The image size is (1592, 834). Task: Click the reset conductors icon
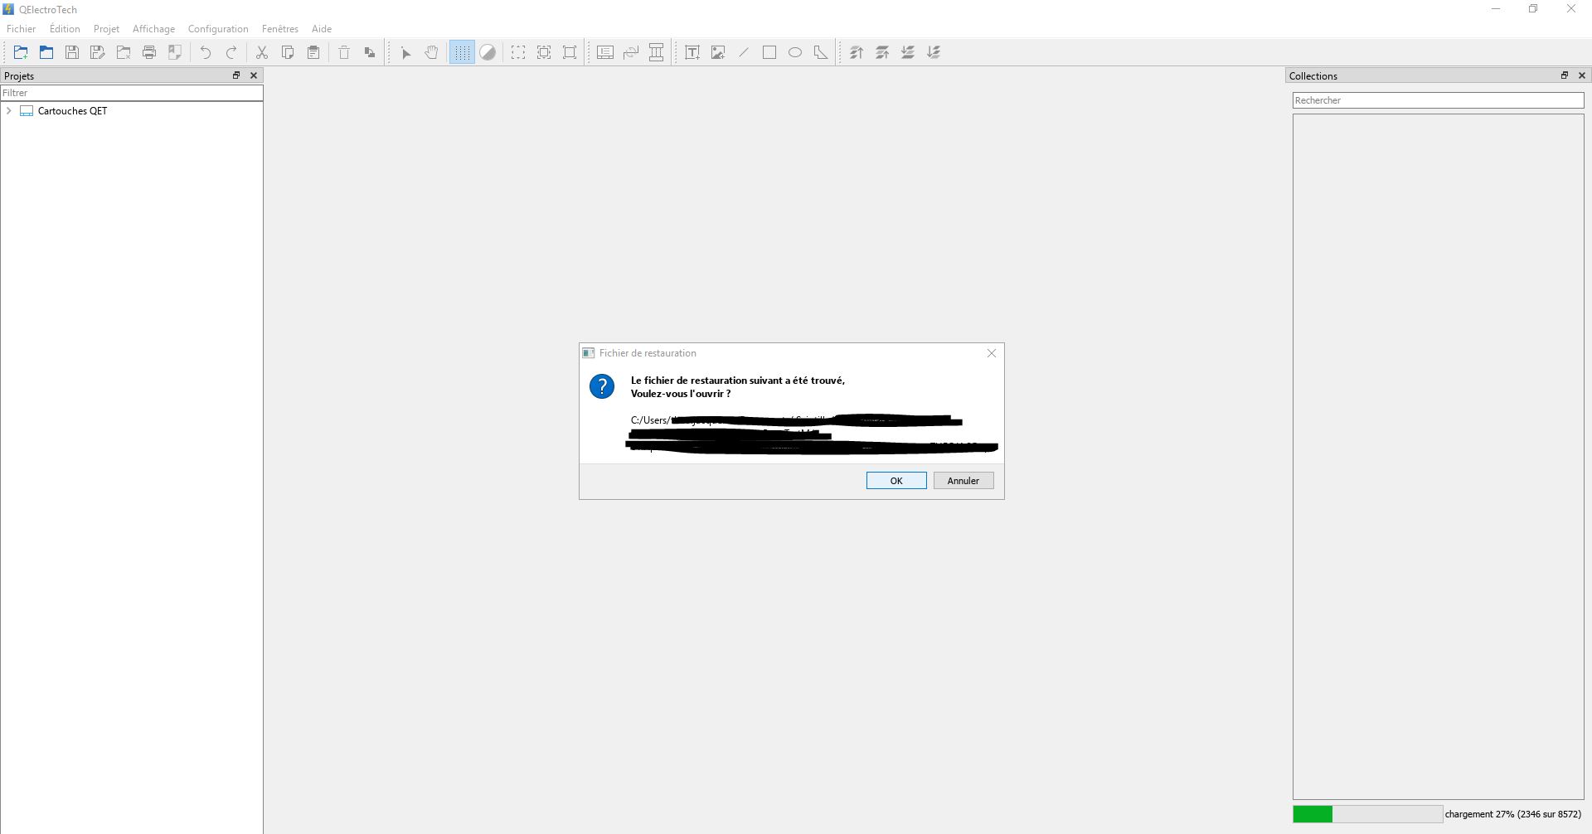631,52
